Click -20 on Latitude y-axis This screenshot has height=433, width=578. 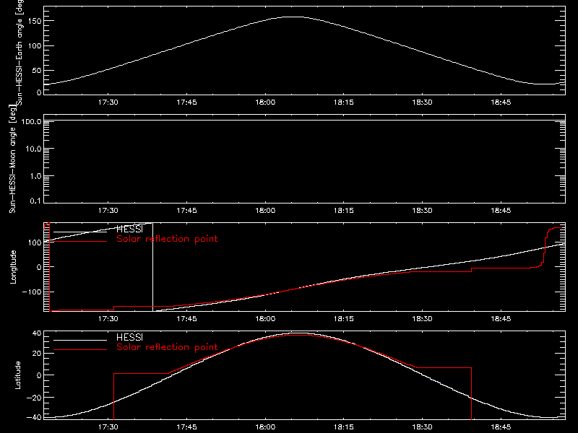tap(34, 398)
